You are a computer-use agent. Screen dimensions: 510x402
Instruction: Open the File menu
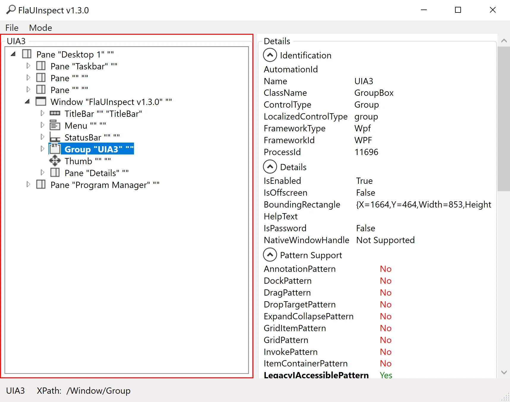[x=12, y=28]
